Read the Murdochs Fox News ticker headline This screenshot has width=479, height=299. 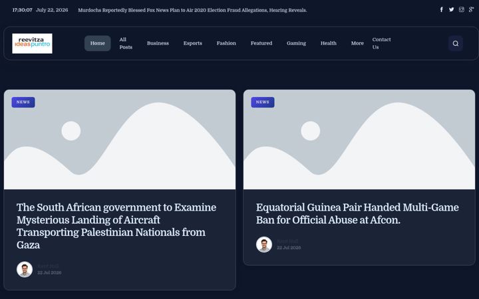pos(192,10)
